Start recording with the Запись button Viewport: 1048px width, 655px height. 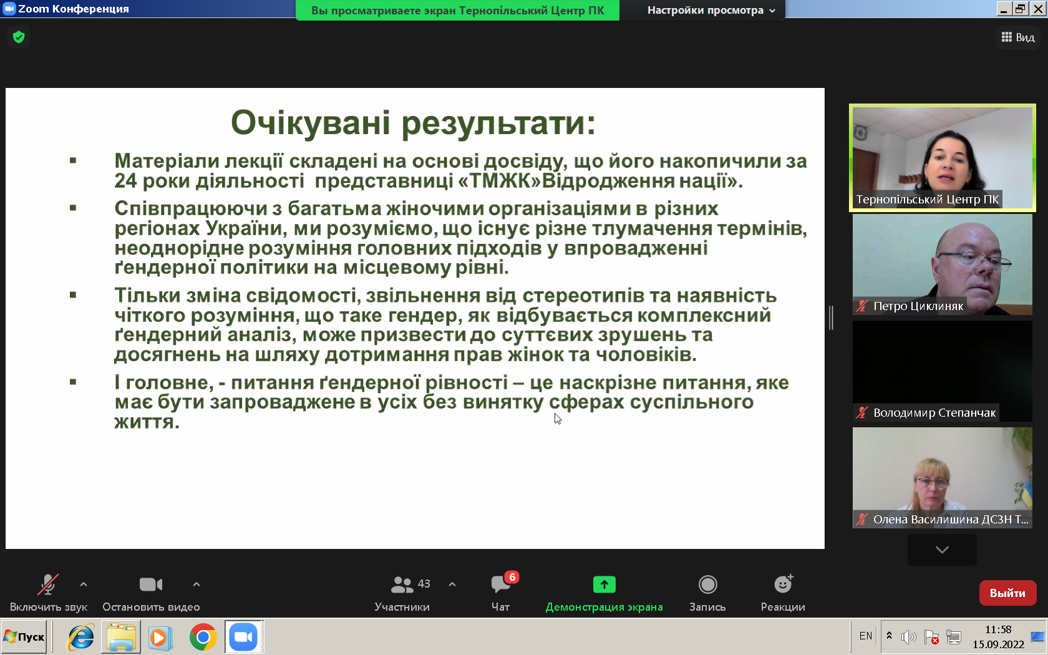coord(707,593)
